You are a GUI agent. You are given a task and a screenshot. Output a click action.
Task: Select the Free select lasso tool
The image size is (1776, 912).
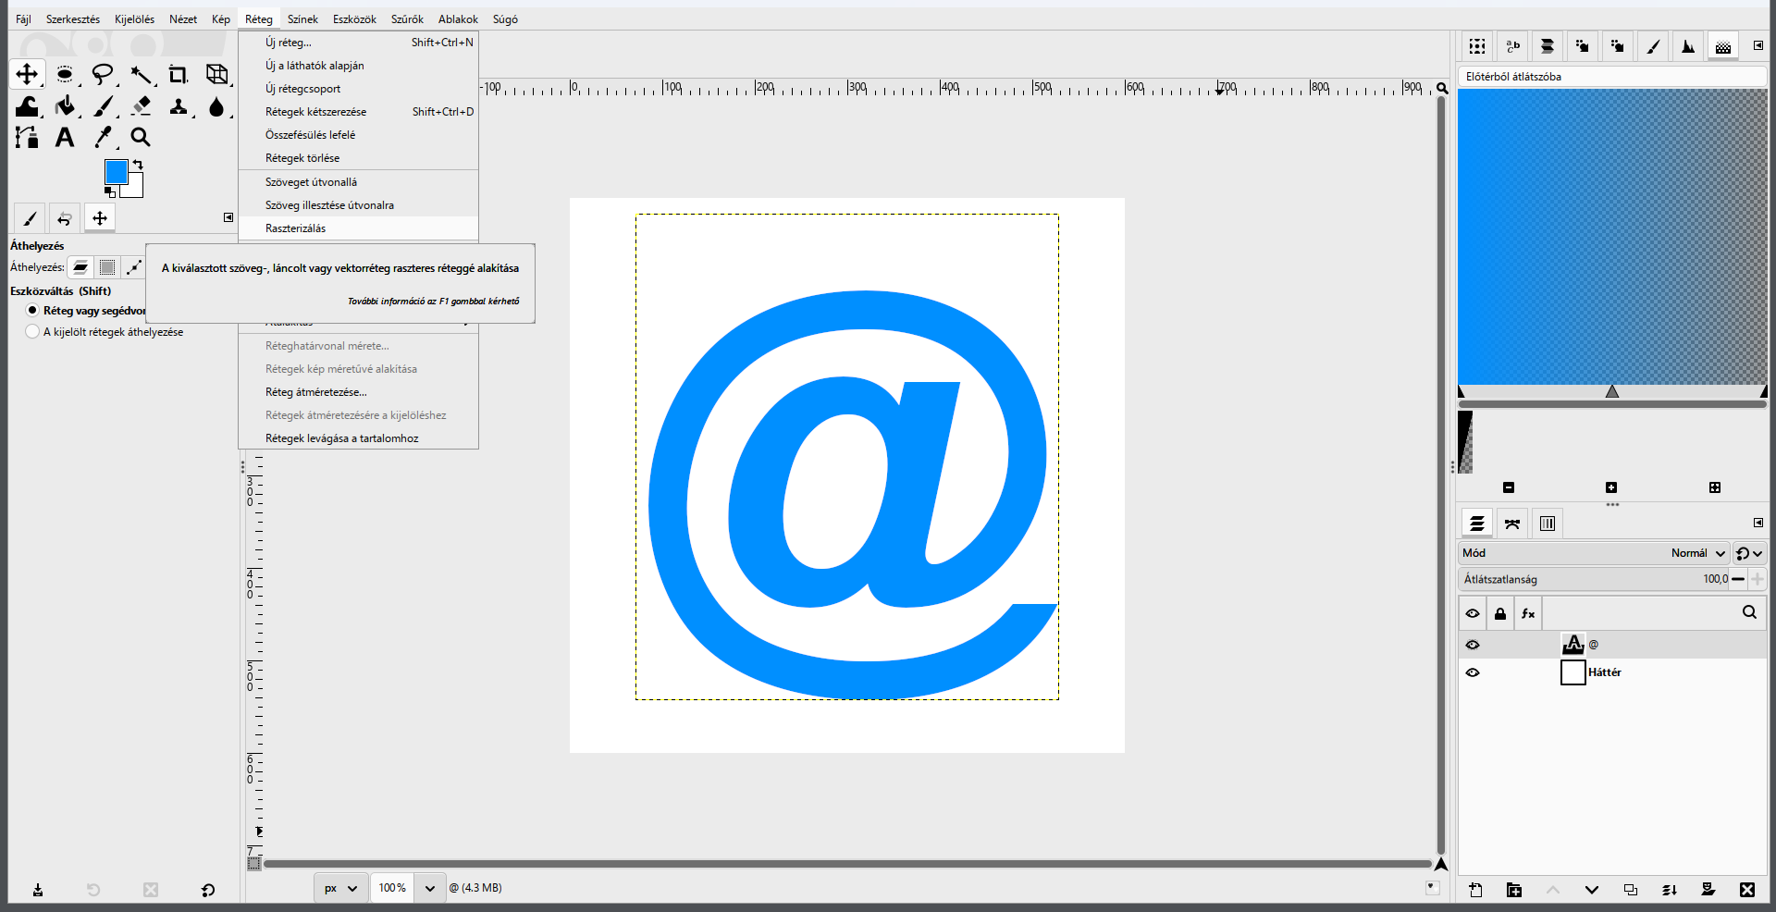click(x=103, y=74)
